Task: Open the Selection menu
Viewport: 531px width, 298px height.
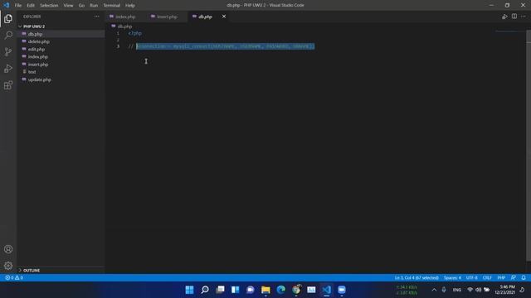Action: [49, 5]
